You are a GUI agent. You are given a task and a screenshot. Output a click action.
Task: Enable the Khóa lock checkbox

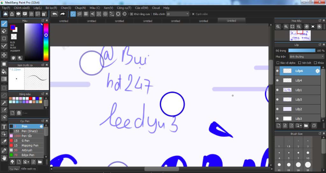coord(315,63)
